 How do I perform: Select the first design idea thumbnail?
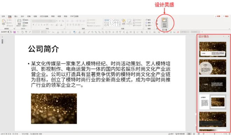coord(212,49)
